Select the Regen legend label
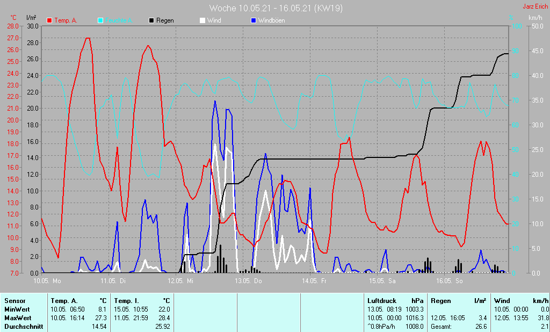 point(165,20)
